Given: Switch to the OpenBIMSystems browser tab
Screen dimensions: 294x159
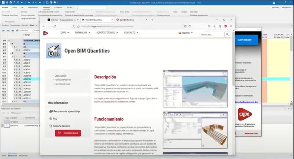Looking at the screenshot, I should point(128,20).
